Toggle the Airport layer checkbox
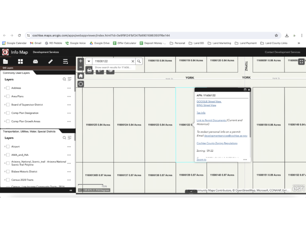The height and width of the screenshot is (229, 306). pos(8,146)
